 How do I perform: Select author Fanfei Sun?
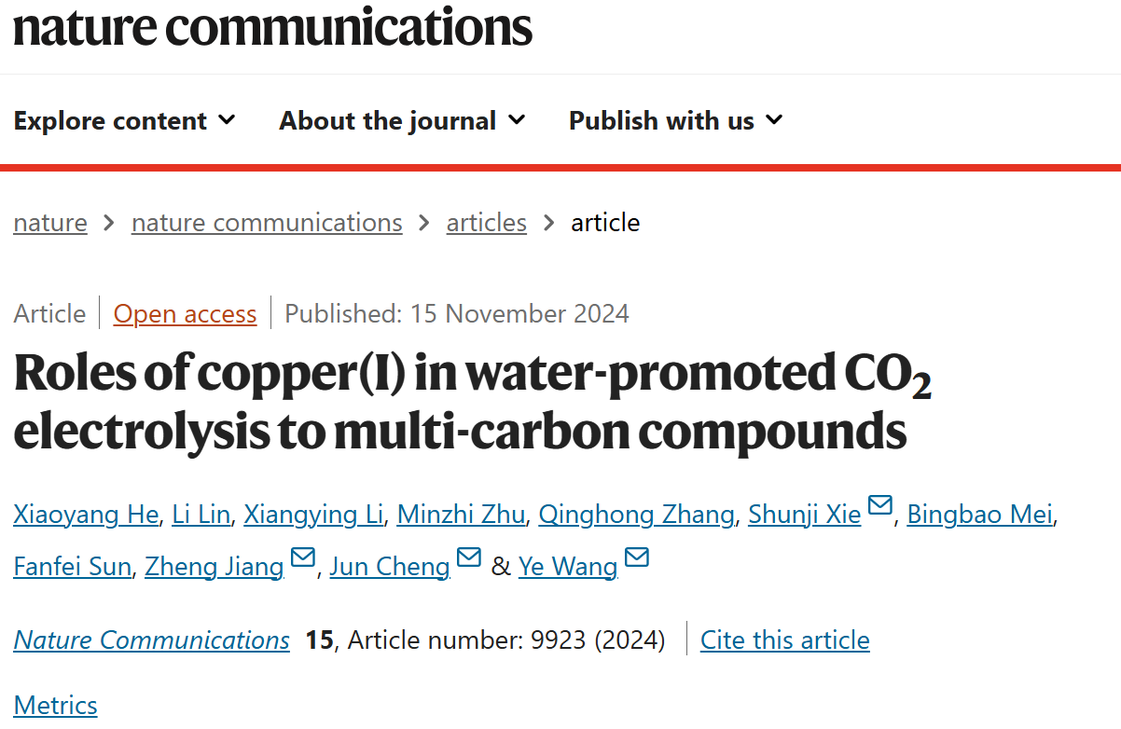pyautogui.click(x=72, y=567)
